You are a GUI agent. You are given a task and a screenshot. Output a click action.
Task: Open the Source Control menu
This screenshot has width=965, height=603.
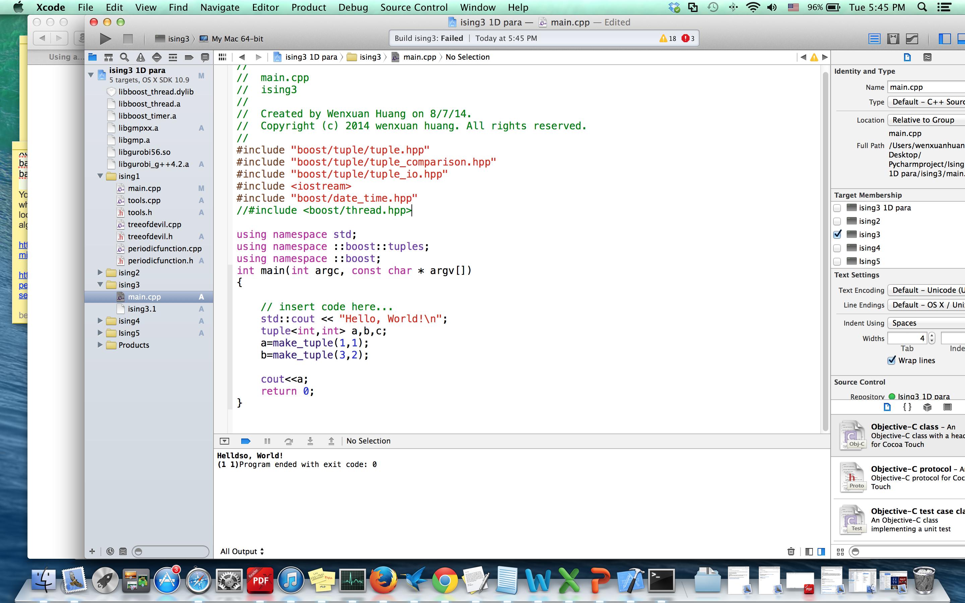(x=414, y=7)
